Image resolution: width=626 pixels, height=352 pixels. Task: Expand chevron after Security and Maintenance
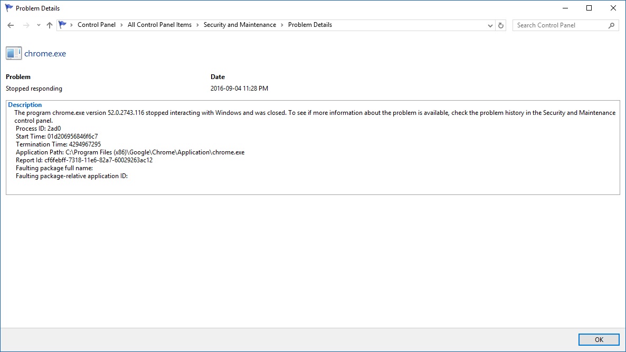click(282, 25)
